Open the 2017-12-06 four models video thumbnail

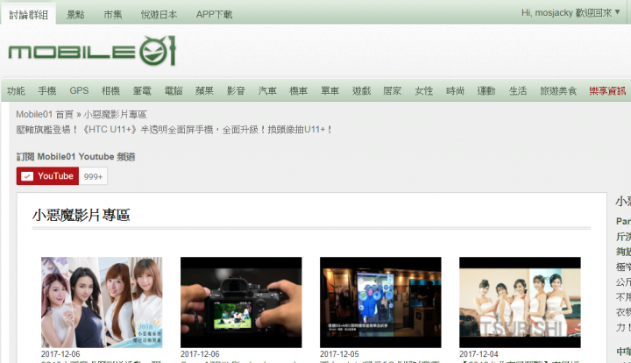[x=102, y=302]
